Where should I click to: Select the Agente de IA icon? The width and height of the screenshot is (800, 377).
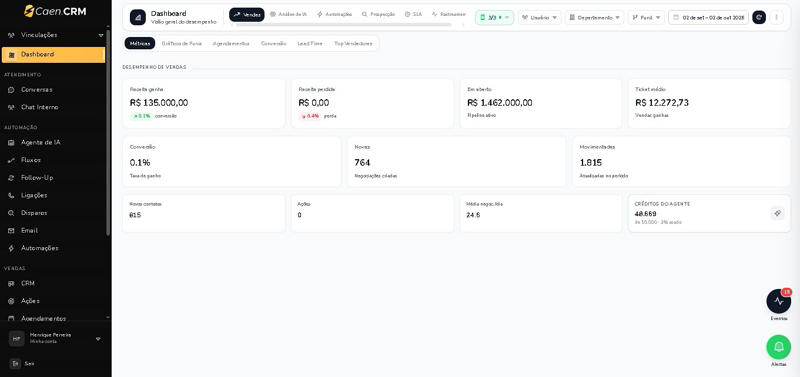(x=11, y=143)
